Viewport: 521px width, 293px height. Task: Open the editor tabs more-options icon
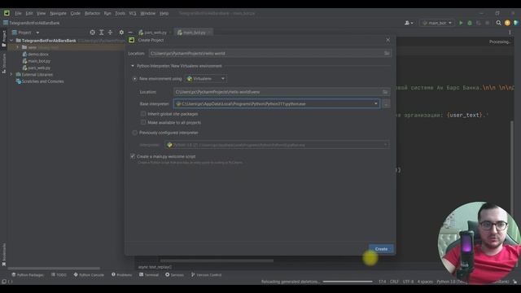click(510, 33)
